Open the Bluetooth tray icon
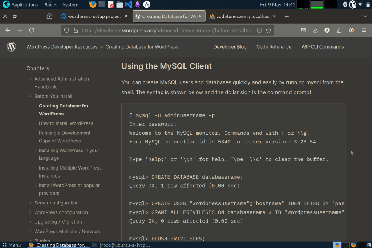The width and height of the screenshot is (372, 248). tap(345, 4)
